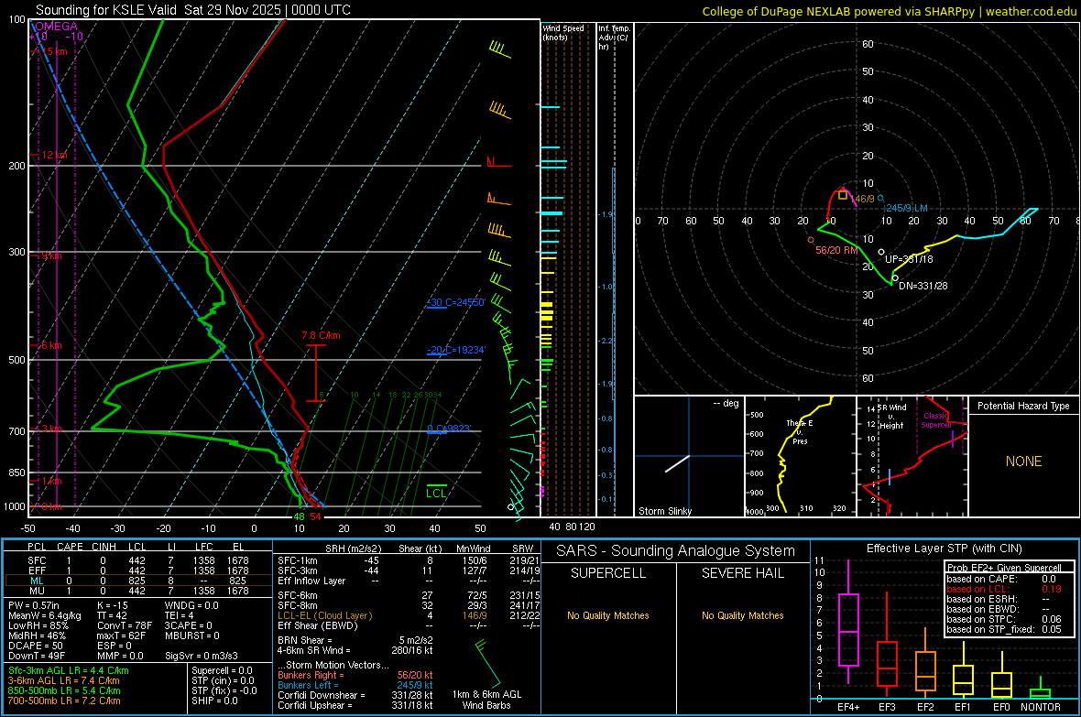This screenshot has height=717, width=1081.
Task: Click the 'WNDG = 0.0' value
Action: [191, 605]
